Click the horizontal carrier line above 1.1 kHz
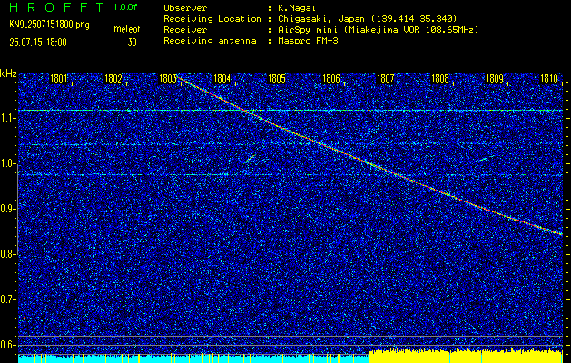Viewport: 571px width, 363px height. click(290, 110)
